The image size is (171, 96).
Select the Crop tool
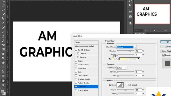coord(3,18)
